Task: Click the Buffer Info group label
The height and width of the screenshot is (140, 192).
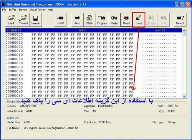Action: (13, 118)
